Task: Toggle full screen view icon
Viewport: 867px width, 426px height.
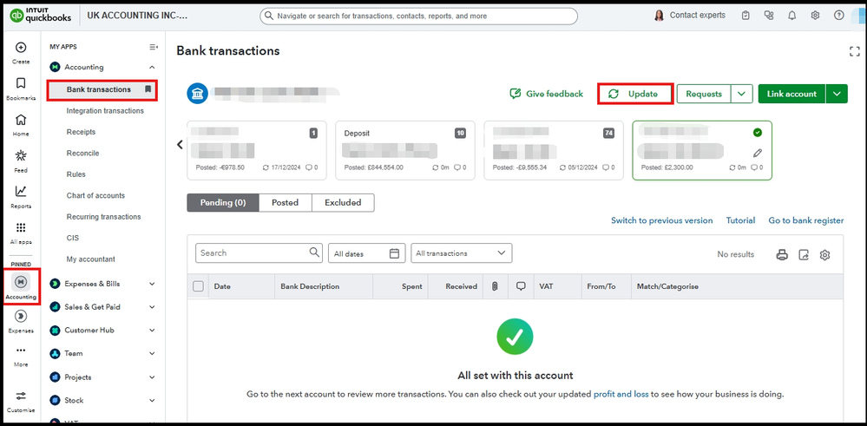Action: 854,51
